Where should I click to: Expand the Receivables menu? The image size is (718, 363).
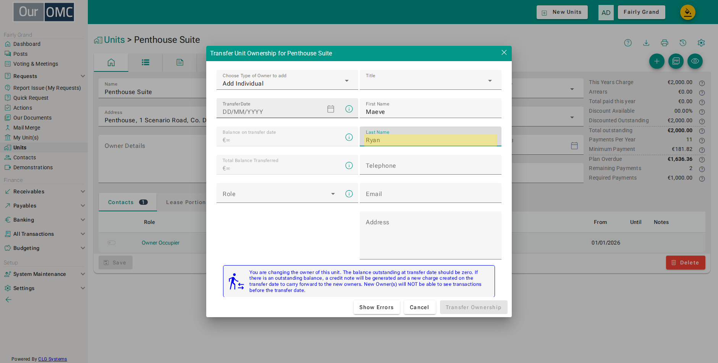point(44,191)
